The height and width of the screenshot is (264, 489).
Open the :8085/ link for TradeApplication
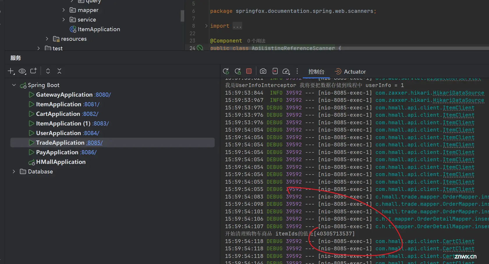click(x=94, y=143)
